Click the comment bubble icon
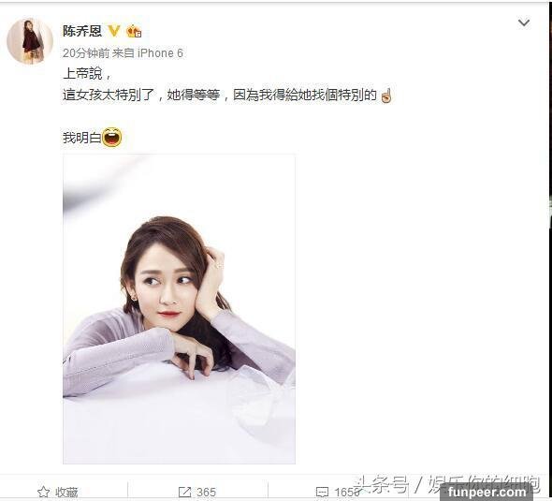This screenshot has height=501, width=552. coord(323,492)
